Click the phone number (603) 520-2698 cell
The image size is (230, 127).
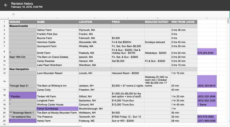point(207,95)
